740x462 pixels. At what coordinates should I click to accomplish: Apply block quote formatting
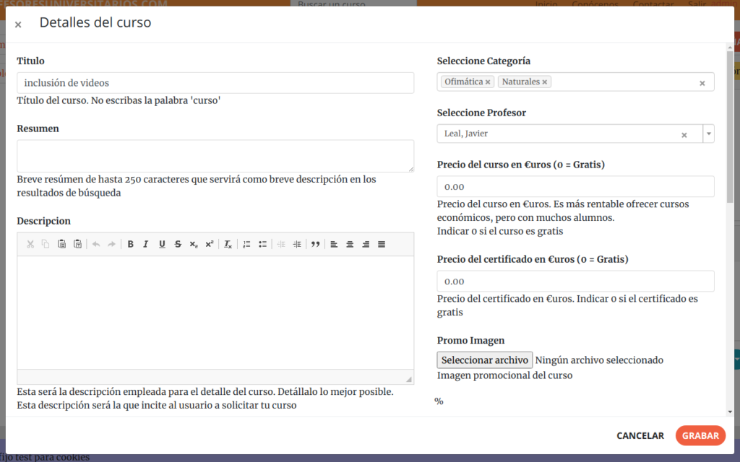pyautogui.click(x=316, y=244)
